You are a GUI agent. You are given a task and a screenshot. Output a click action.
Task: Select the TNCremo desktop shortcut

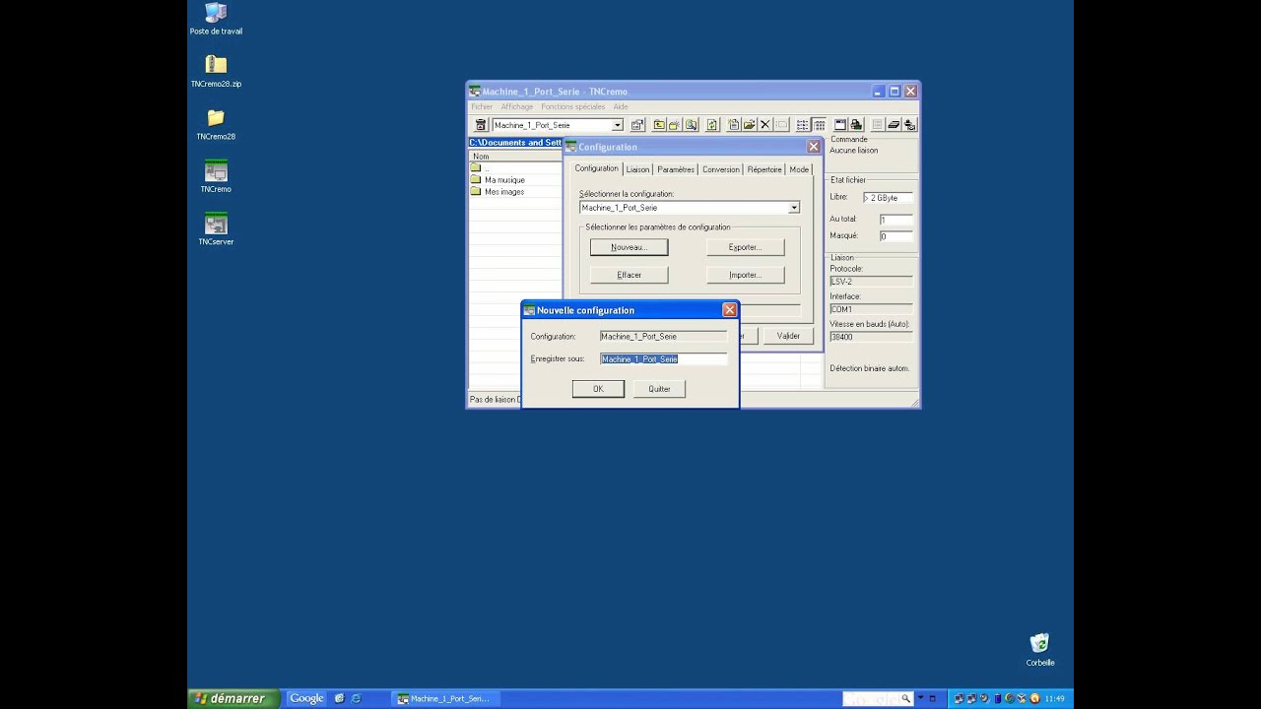point(216,176)
